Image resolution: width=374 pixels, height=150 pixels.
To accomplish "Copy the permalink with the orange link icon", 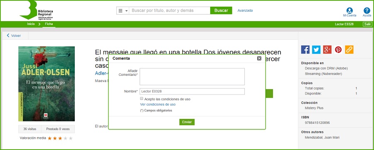I will point(349,49).
